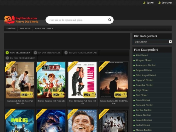Click the arrow icon beside Dram Filmleri

134,100
